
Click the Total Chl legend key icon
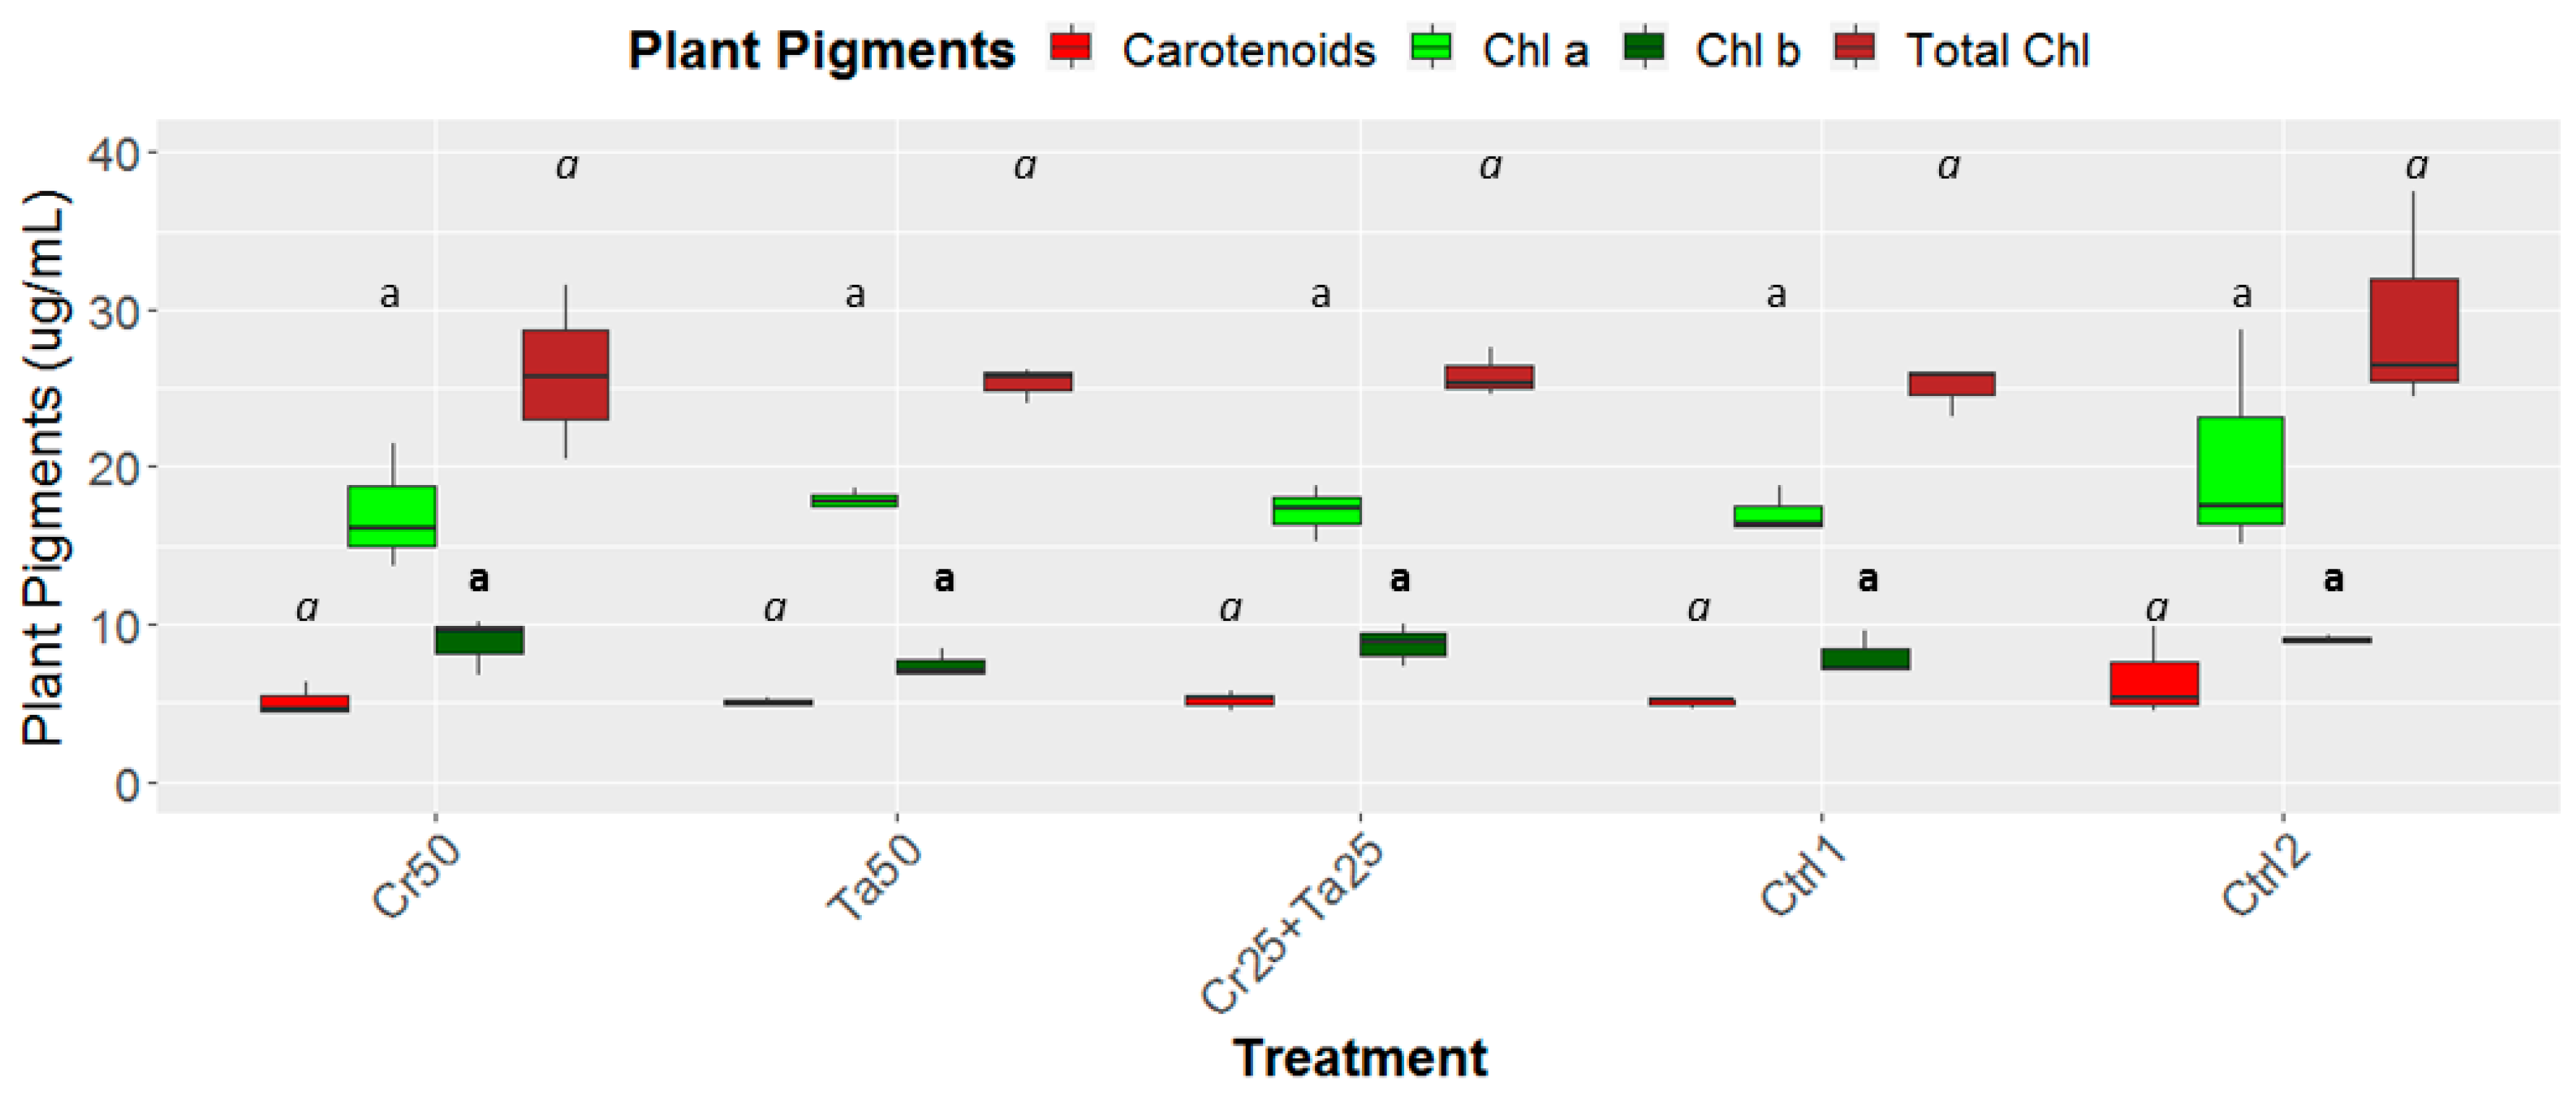1855,48
